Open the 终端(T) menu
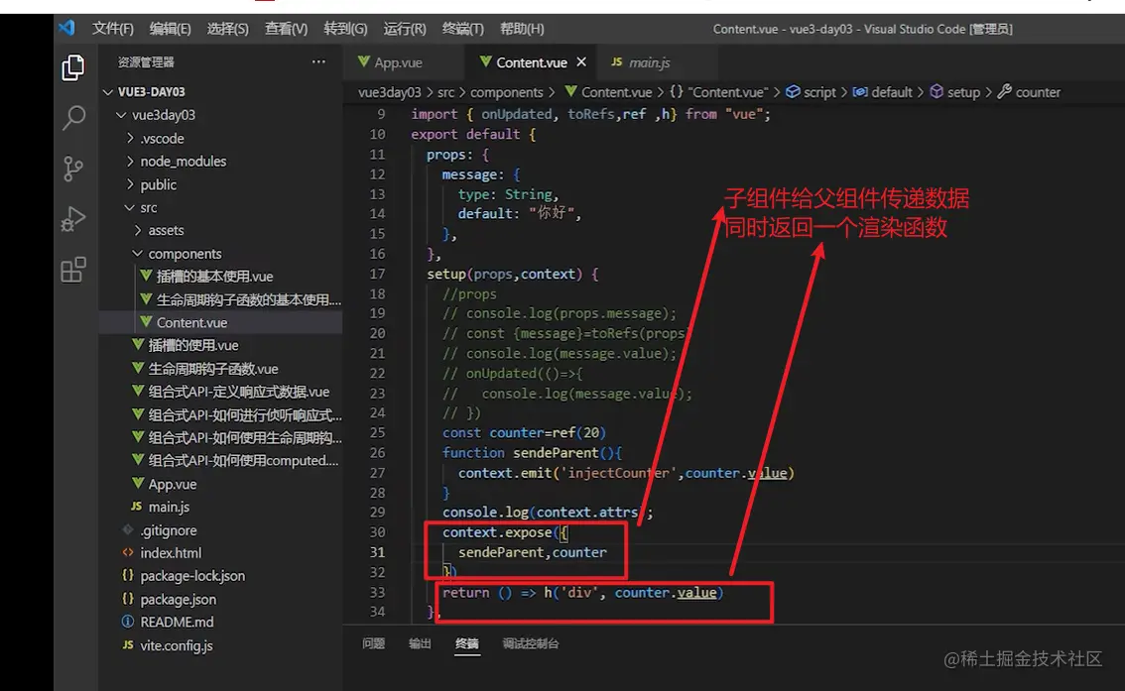The image size is (1125, 691). point(462,29)
